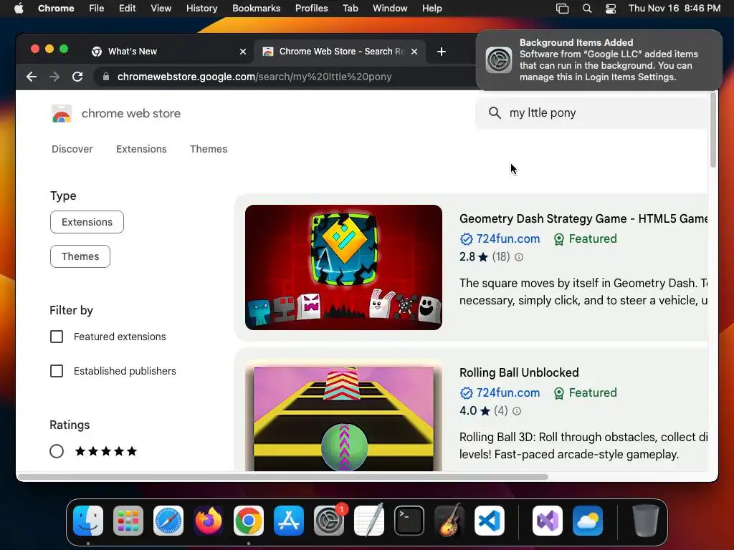Viewport: 734px width, 550px height.
Task: Open Trash from the dock
Action: pos(646,521)
